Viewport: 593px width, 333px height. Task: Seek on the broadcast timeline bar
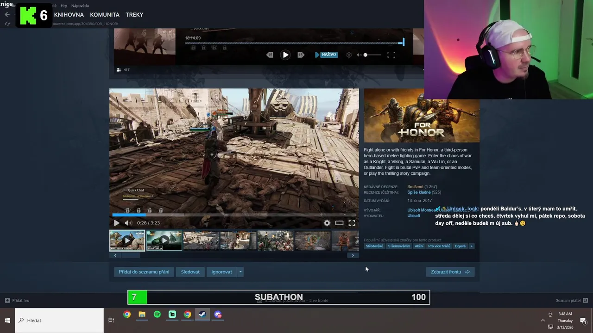click(294, 43)
